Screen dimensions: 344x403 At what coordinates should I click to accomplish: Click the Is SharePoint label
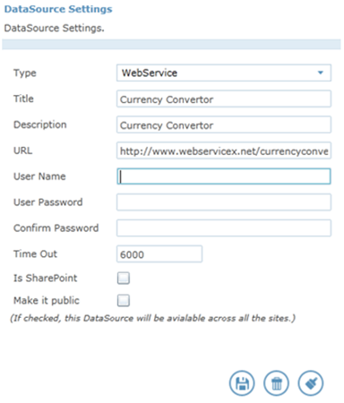[45, 278]
